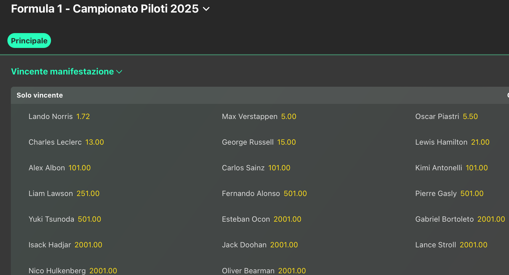Pick Oscar Piastri at 5.50

coord(470,117)
